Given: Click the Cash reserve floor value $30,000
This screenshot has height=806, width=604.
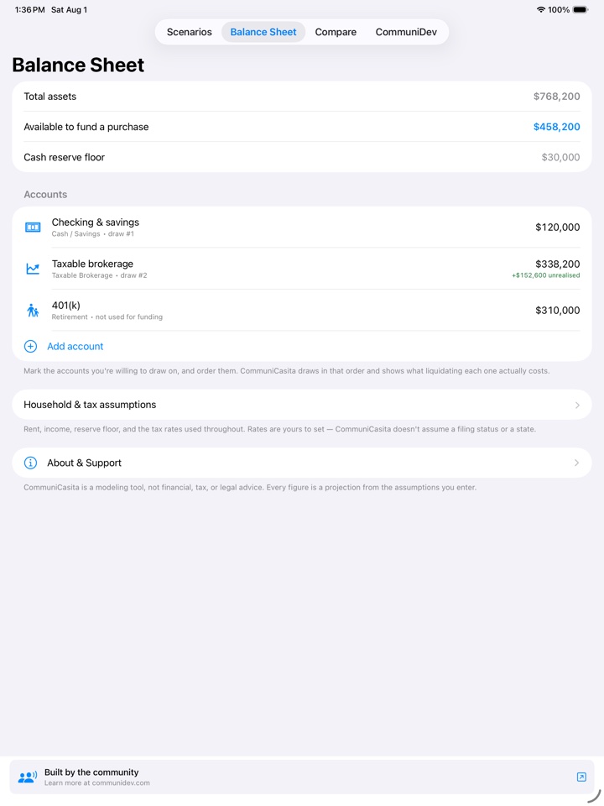Looking at the screenshot, I should (560, 157).
